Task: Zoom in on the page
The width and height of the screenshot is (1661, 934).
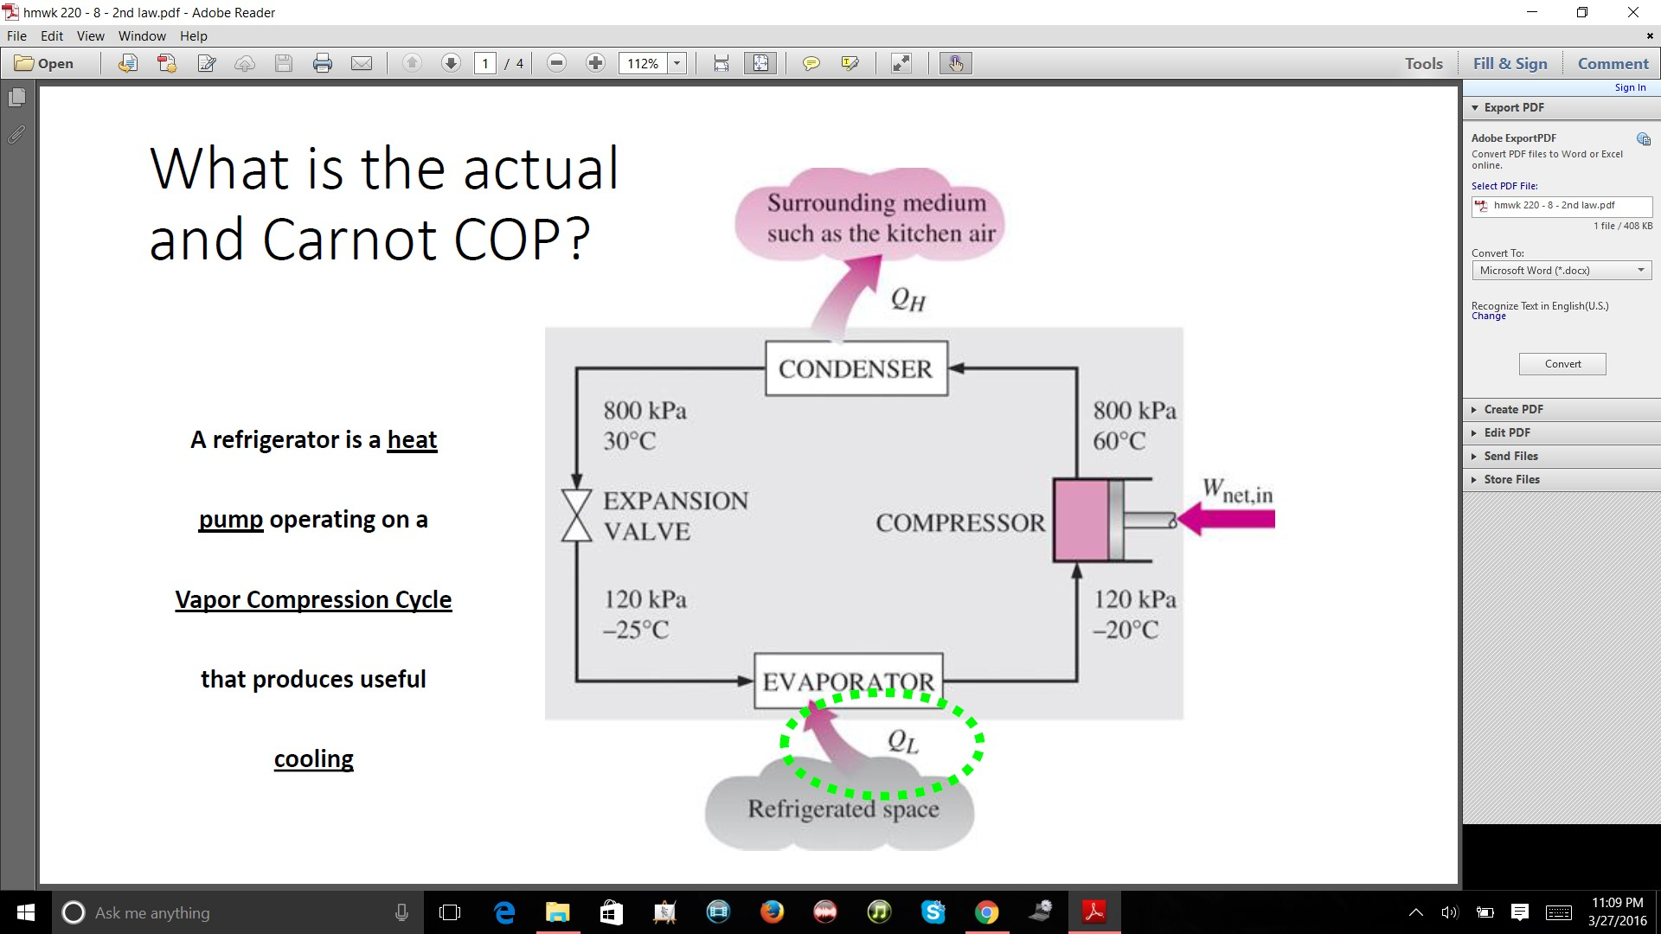Action: [595, 62]
